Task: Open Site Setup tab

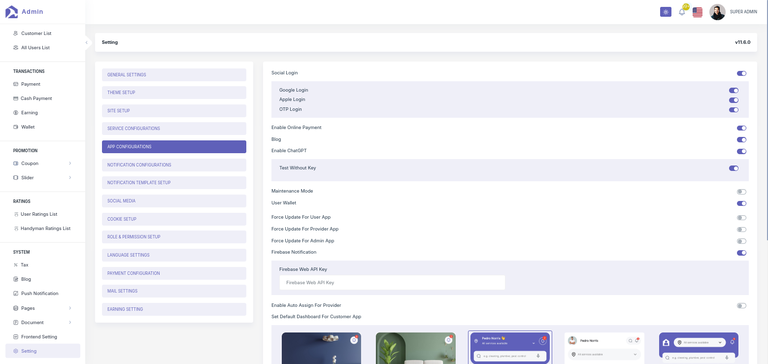Action: tap(174, 111)
